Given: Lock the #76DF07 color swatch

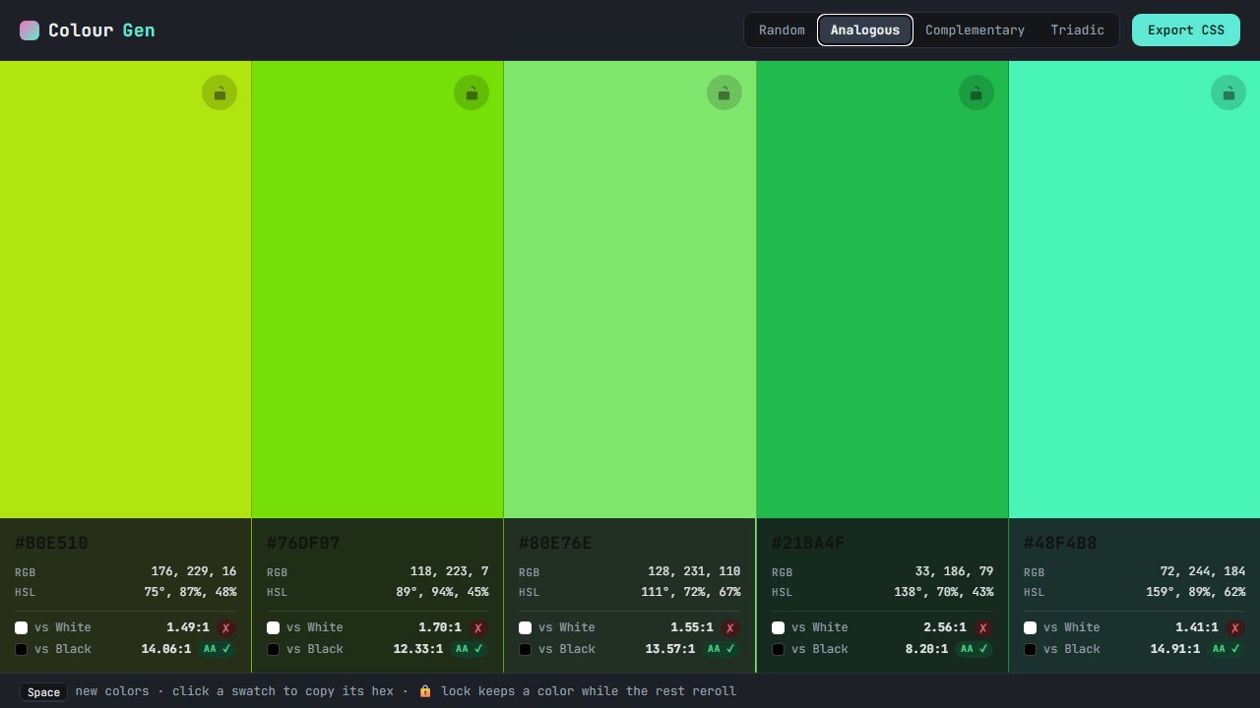Looking at the screenshot, I should [x=472, y=92].
